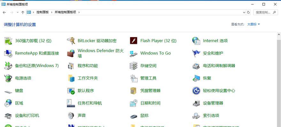
Task: Click the 键盘 keyboard icon
Action: click(x=8, y=92)
